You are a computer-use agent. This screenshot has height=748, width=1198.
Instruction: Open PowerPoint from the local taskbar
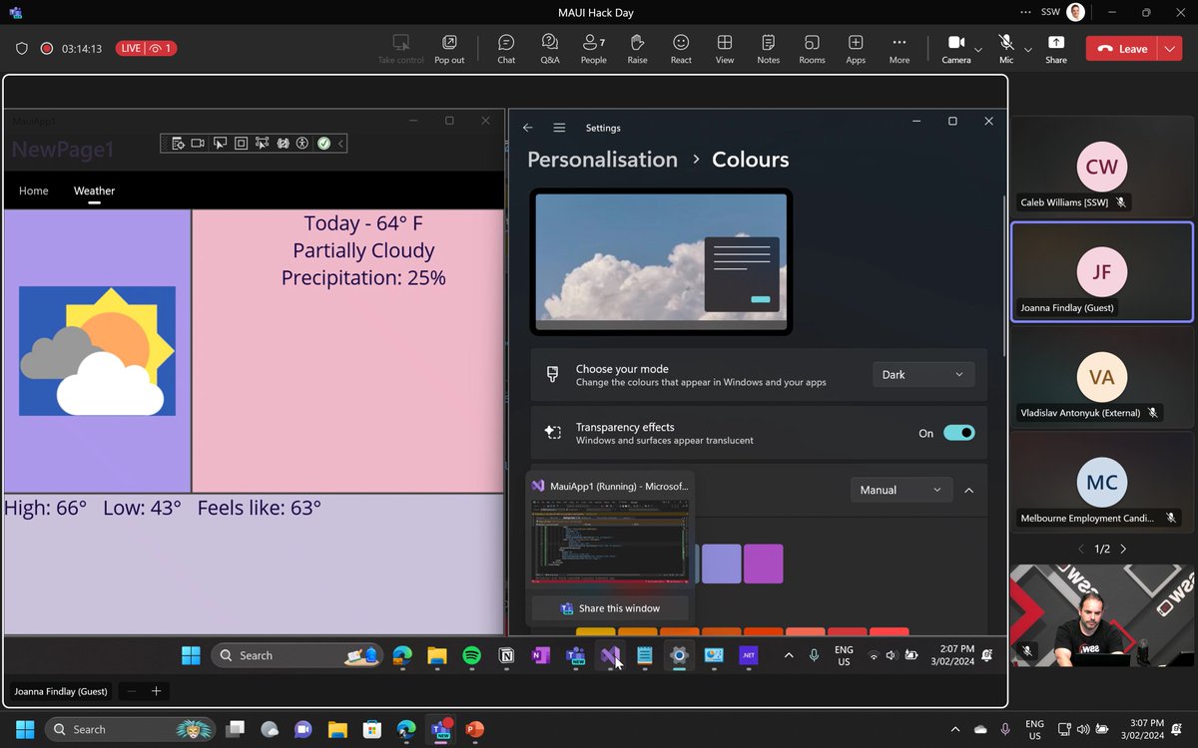pos(475,729)
